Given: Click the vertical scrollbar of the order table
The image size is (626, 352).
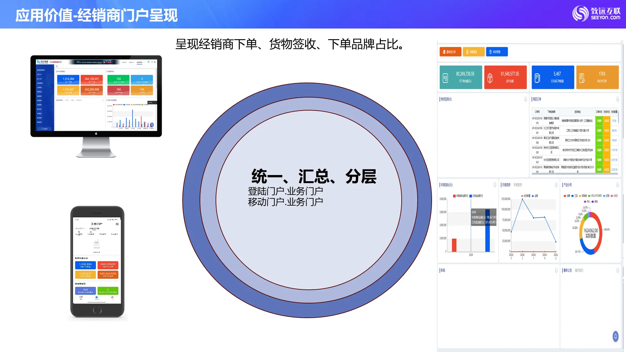Looking at the screenshot, I should [x=618, y=117].
